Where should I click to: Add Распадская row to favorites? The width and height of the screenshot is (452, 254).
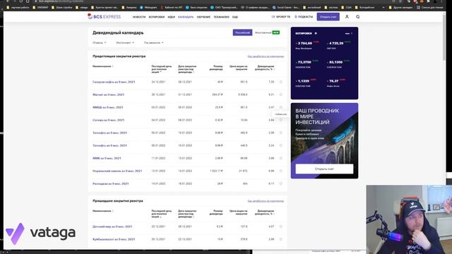(x=281, y=183)
